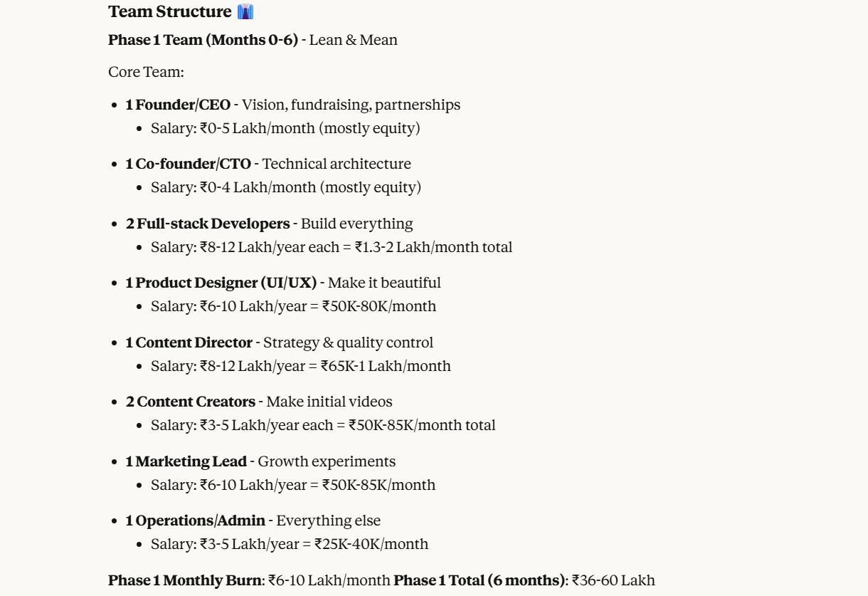Click the '1 Founder/CEO' bullet title
This screenshot has width=868, height=596.
click(178, 105)
